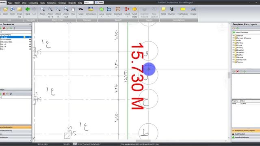Magnify the plan with Zoom In

58,12
